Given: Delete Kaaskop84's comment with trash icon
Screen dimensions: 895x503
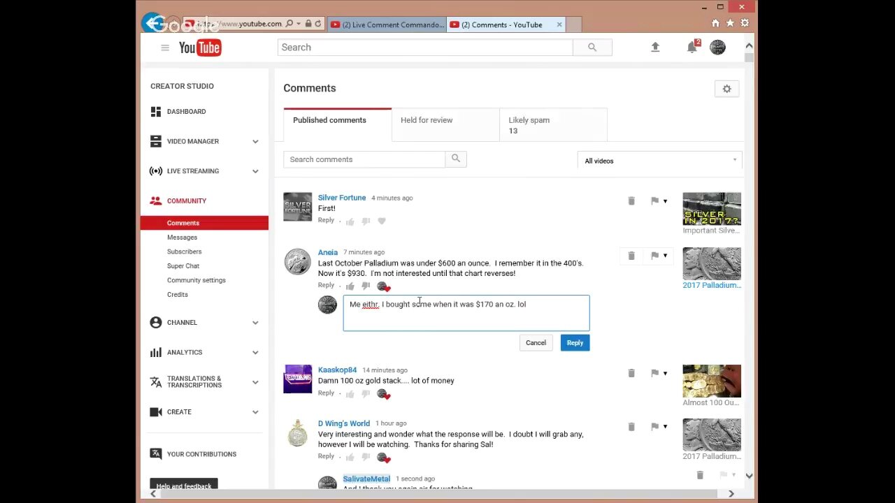Looking at the screenshot, I should 631,373.
